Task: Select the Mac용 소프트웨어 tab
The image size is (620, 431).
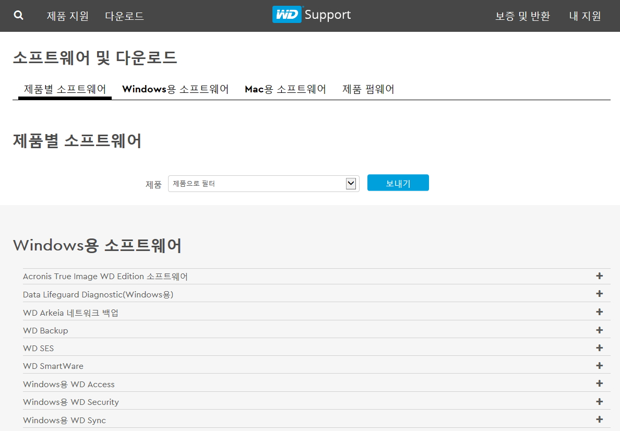Action: (x=285, y=89)
